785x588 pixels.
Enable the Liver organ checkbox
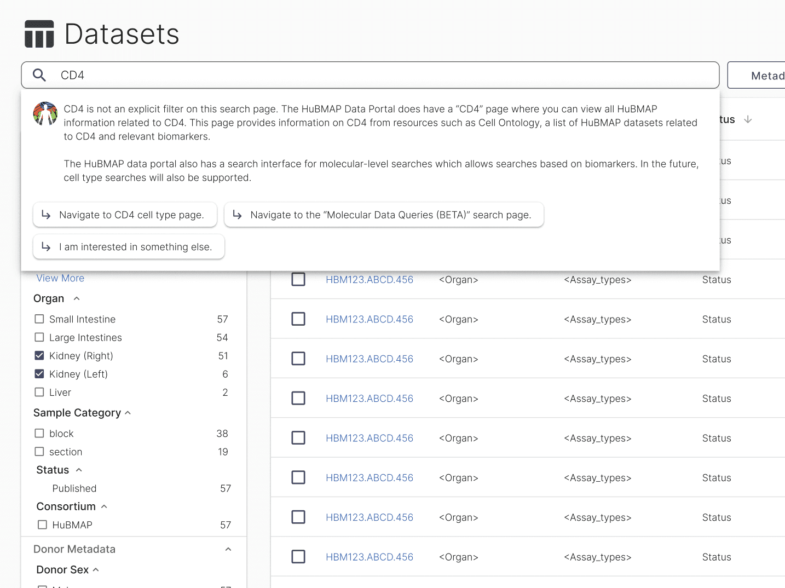pos(39,393)
